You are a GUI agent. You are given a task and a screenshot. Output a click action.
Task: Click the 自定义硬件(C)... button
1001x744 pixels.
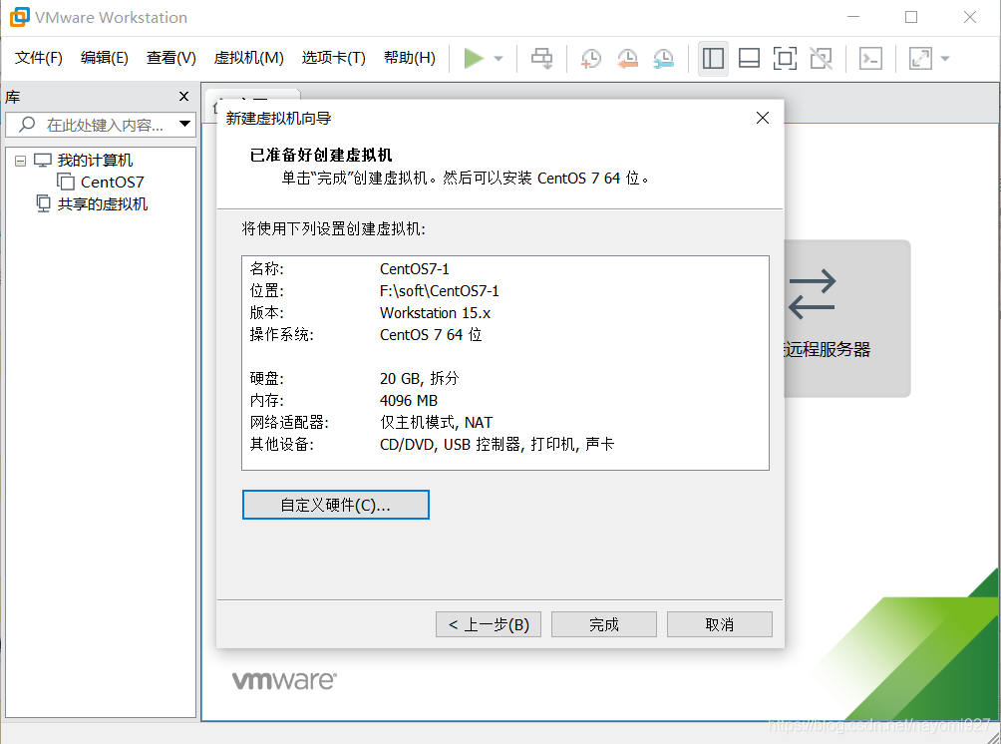(336, 506)
